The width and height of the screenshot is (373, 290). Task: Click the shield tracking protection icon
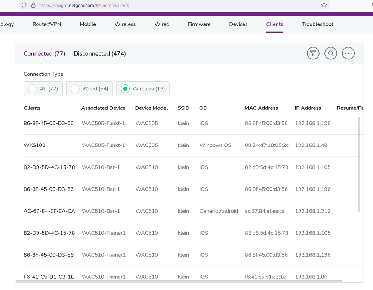(24, 5)
